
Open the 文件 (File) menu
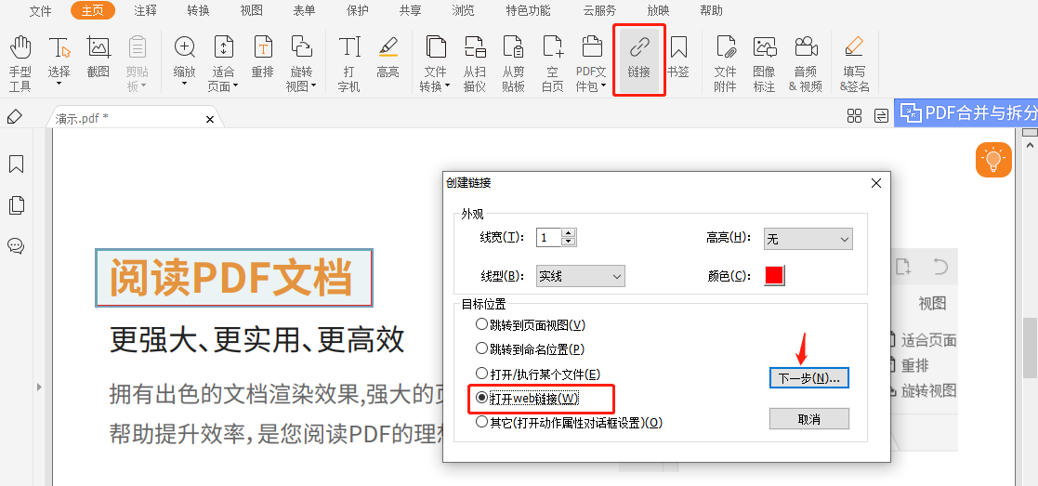[x=40, y=11]
